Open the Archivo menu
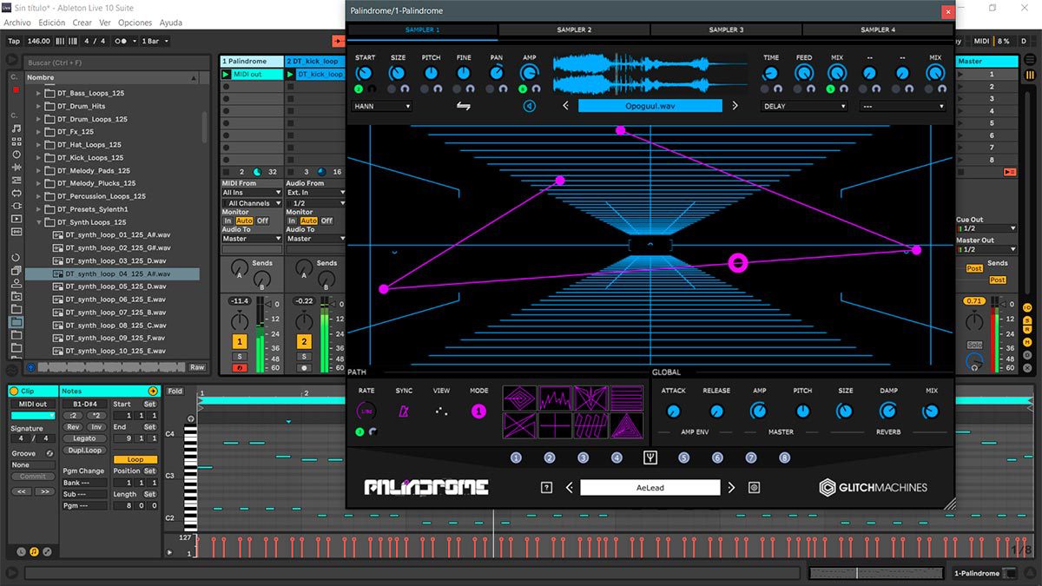The width and height of the screenshot is (1042, 586). (x=17, y=23)
